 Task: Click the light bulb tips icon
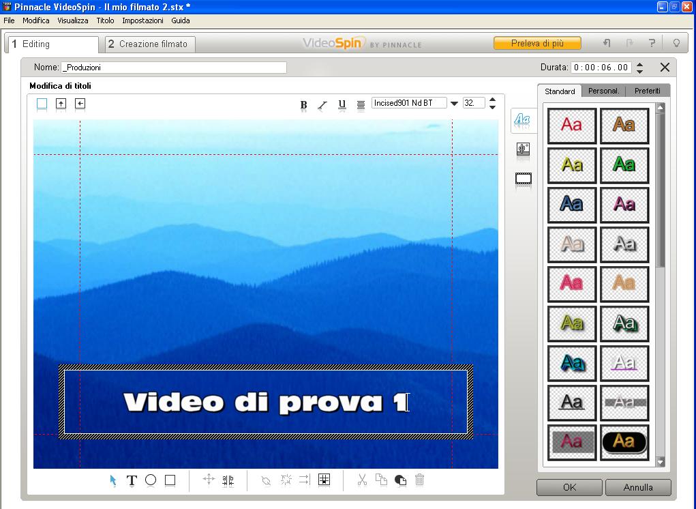(x=676, y=42)
